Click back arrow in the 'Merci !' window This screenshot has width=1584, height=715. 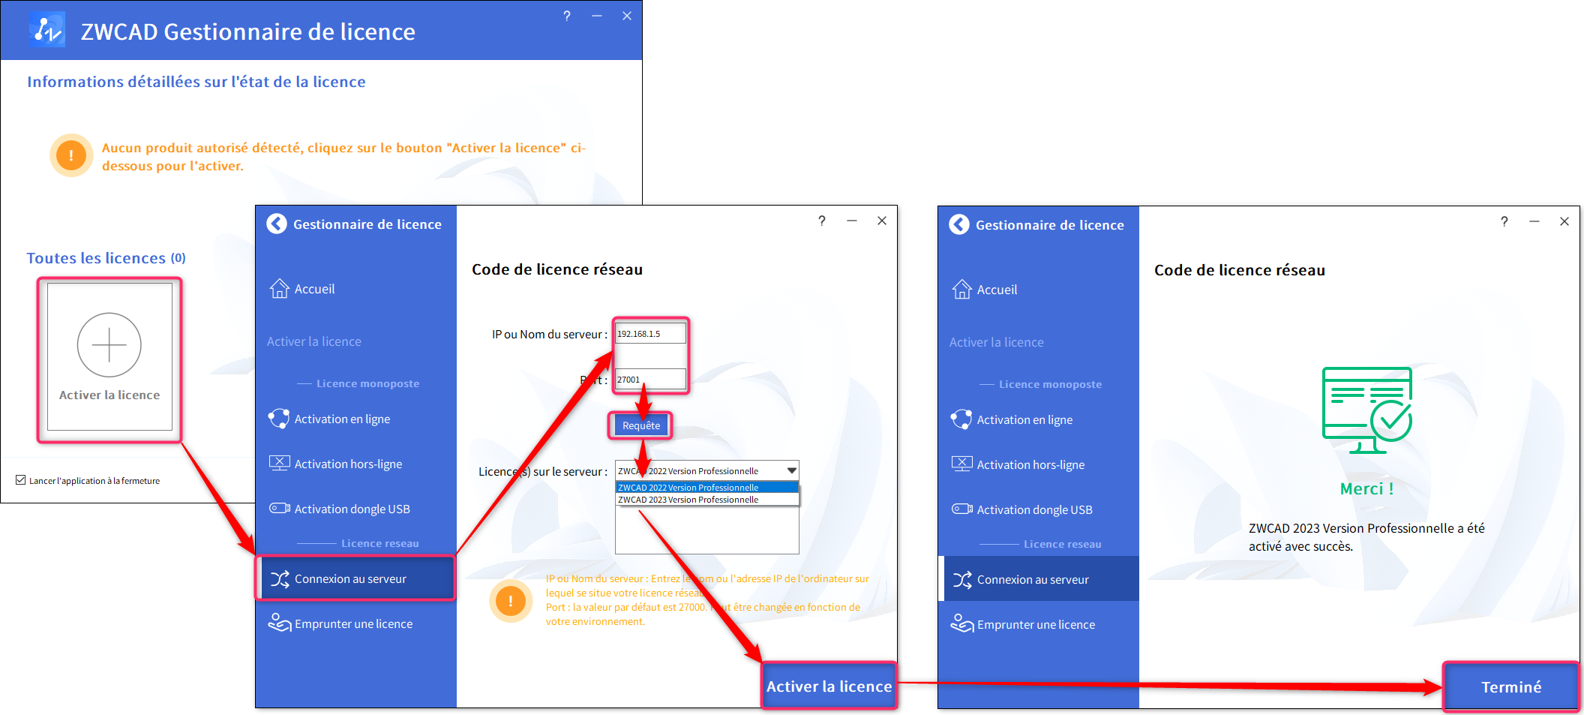point(959,225)
